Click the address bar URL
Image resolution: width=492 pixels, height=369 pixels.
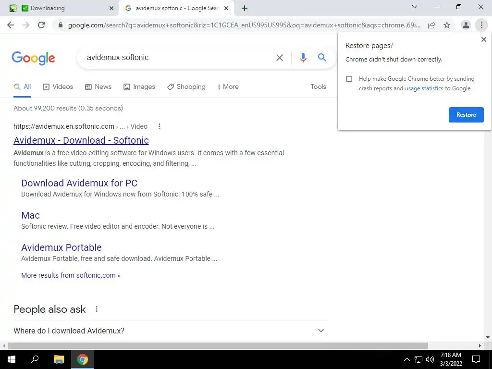pyautogui.click(x=244, y=25)
